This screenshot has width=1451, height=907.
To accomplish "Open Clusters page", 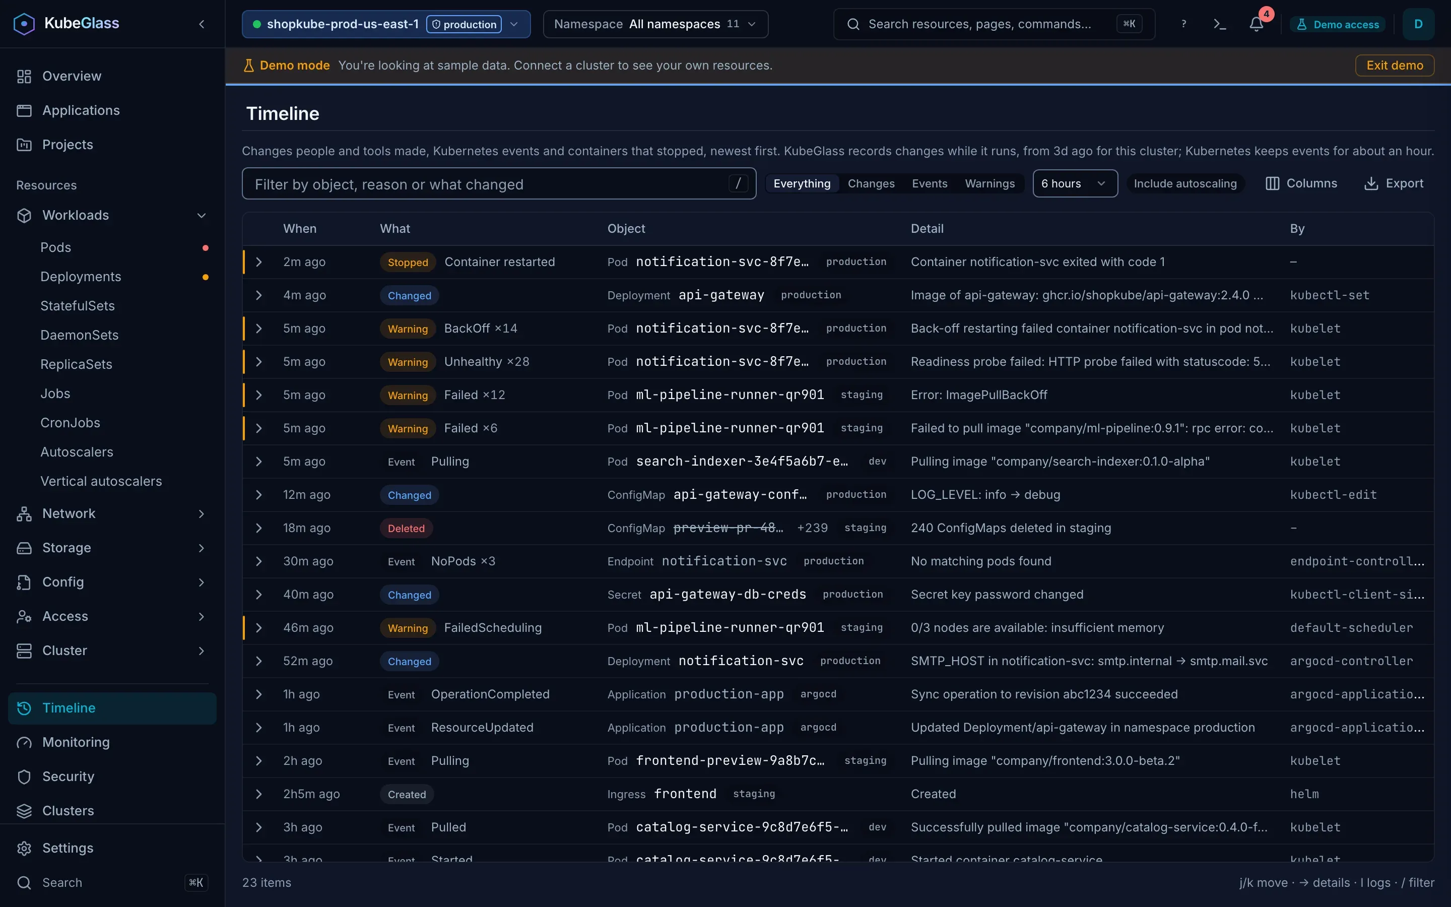I will click(x=112, y=810).
